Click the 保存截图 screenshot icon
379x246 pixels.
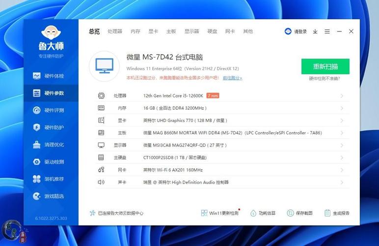(x=290, y=213)
